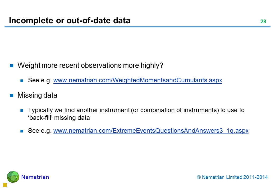Click the copyright "Nematrian Limited 2011-2014" text

pos(232,177)
